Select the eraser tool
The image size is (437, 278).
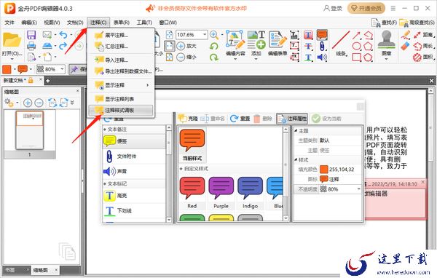(x=406, y=47)
